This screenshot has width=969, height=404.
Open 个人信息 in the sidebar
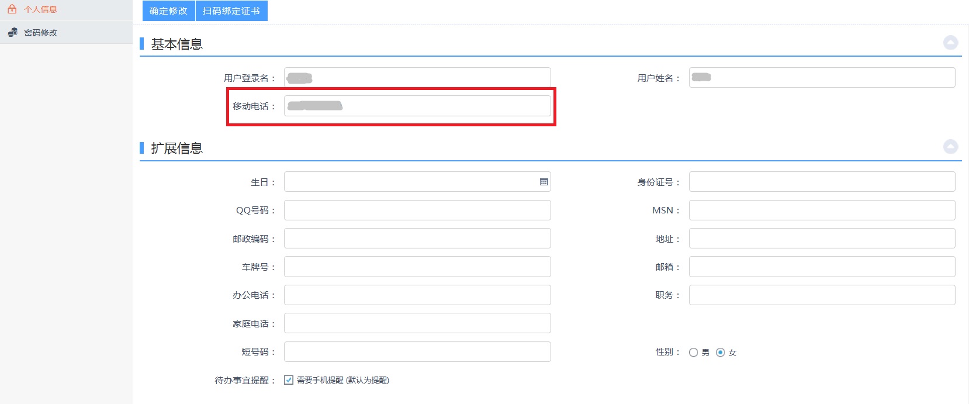[40, 9]
